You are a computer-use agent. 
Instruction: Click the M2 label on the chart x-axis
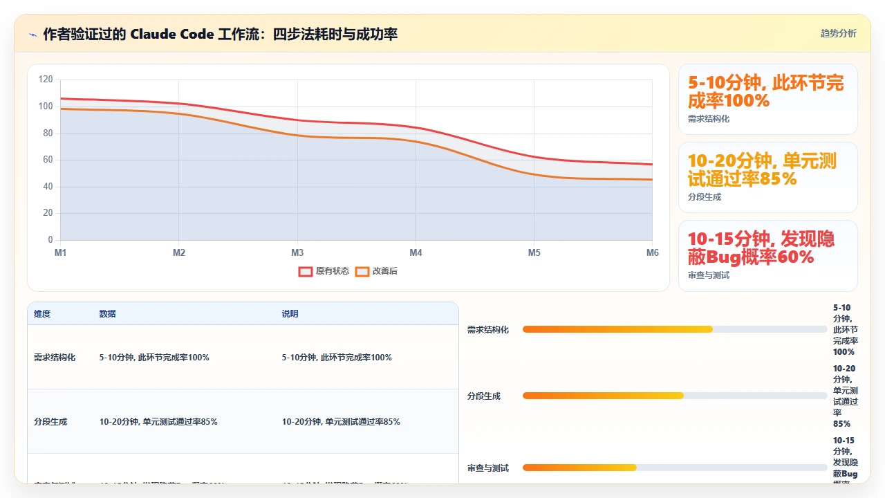click(179, 253)
